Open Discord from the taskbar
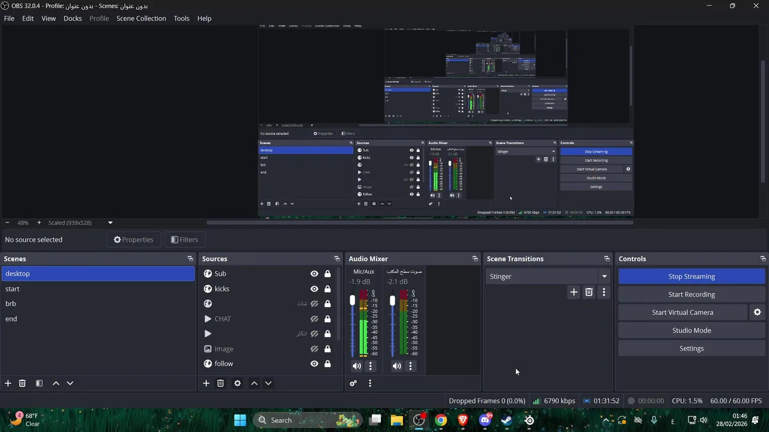The width and height of the screenshot is (769, 432). (x=485, y=420)
